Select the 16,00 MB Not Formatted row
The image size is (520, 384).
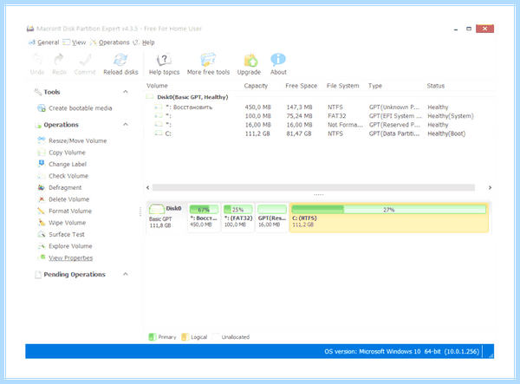click(x=319, y=125)
